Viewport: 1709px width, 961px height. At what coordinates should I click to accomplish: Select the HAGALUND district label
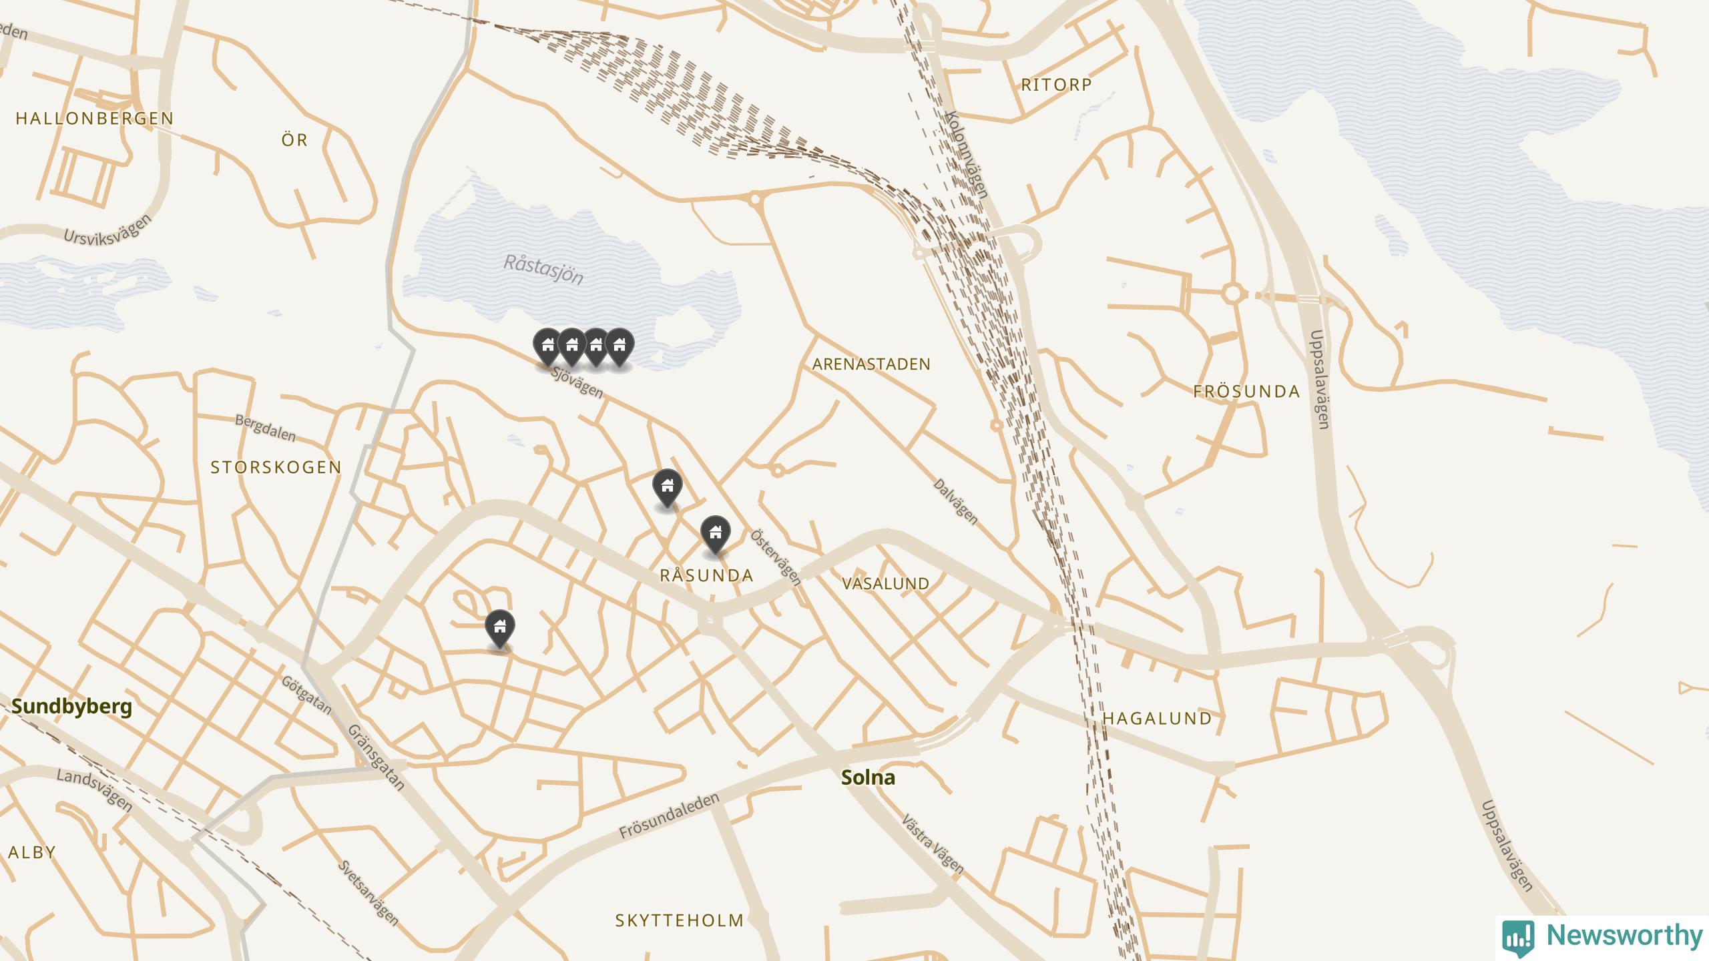click(1157, 719)
